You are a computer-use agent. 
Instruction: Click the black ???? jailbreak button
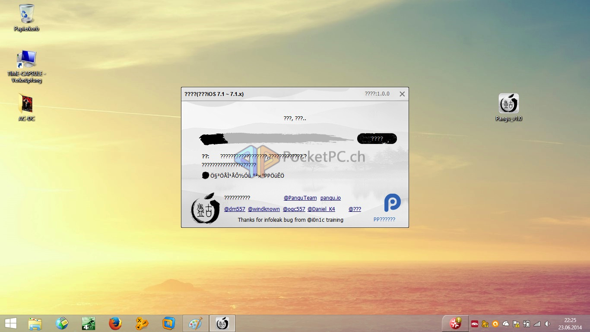(377, 138)
